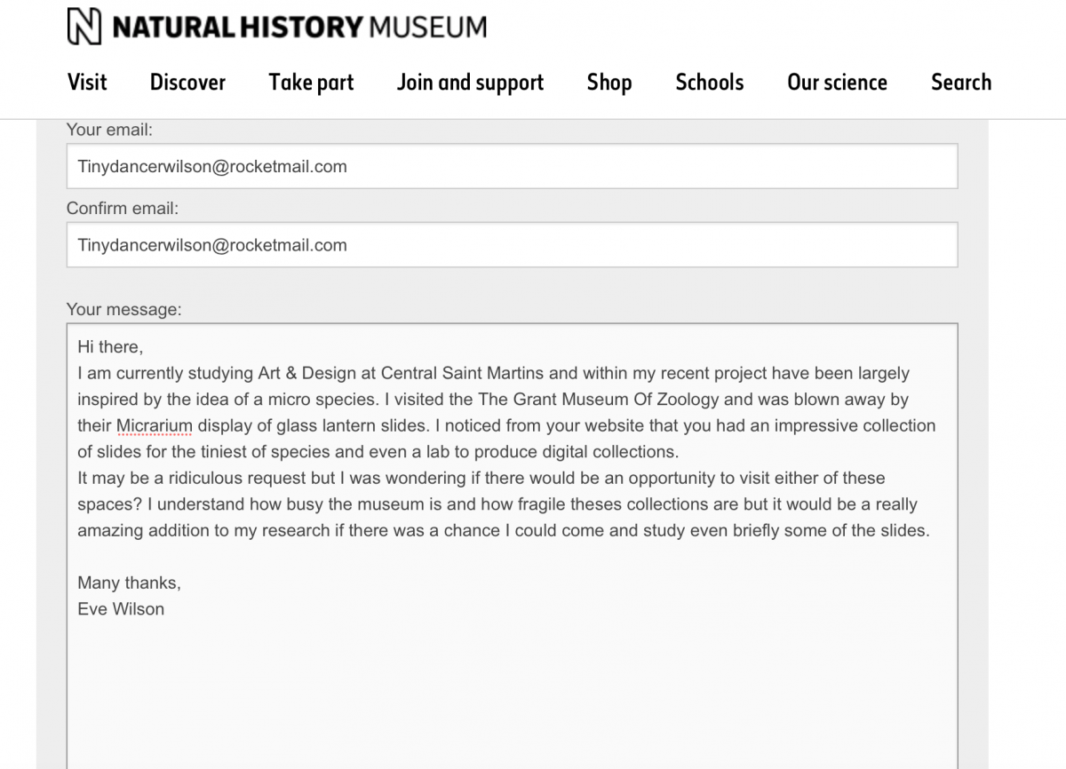
Task: Open the Our science section
Action: pos(837,83)
